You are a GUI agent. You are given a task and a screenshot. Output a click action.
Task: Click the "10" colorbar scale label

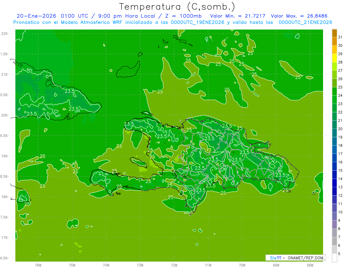click(x=340, y=212)
